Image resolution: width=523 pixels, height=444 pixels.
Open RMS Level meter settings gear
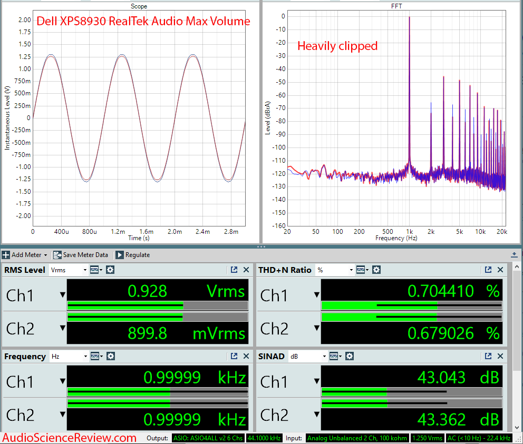tap(110, 270)
